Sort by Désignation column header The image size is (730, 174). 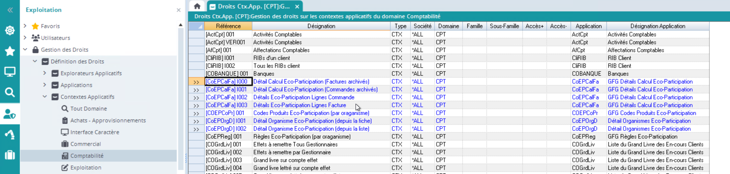tap(321, 26)
